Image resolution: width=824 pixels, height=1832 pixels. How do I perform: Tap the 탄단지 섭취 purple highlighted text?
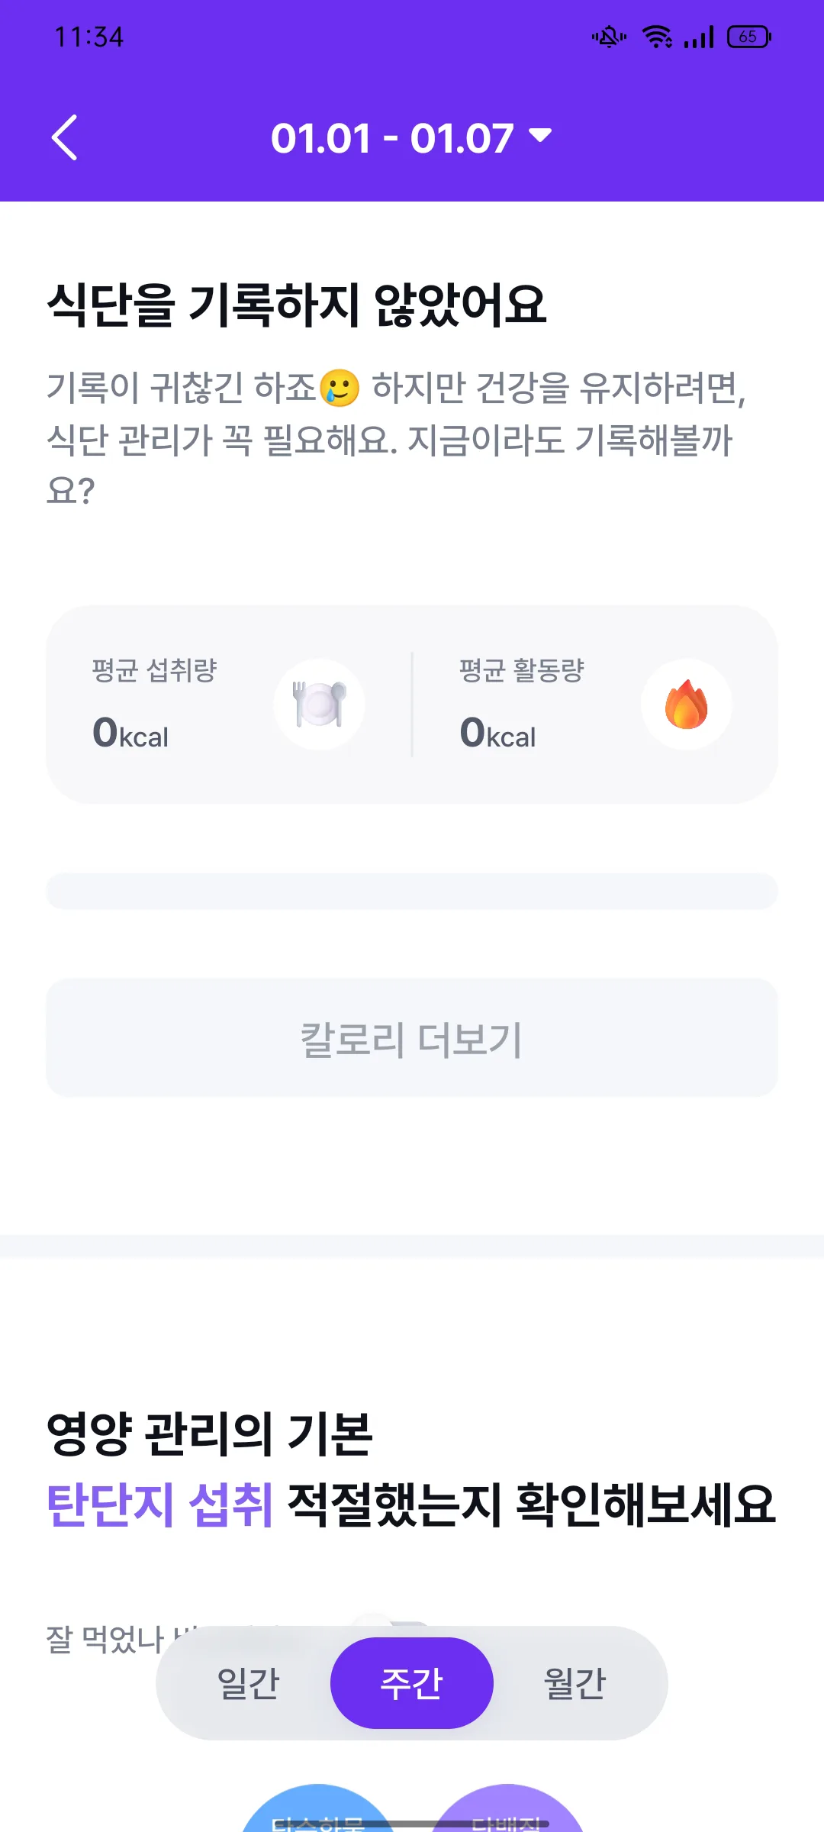[159, 1505]
